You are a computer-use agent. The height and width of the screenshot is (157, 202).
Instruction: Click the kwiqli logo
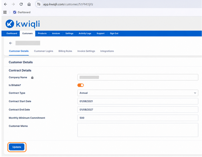pyautogui.click(x=23, y=24)
